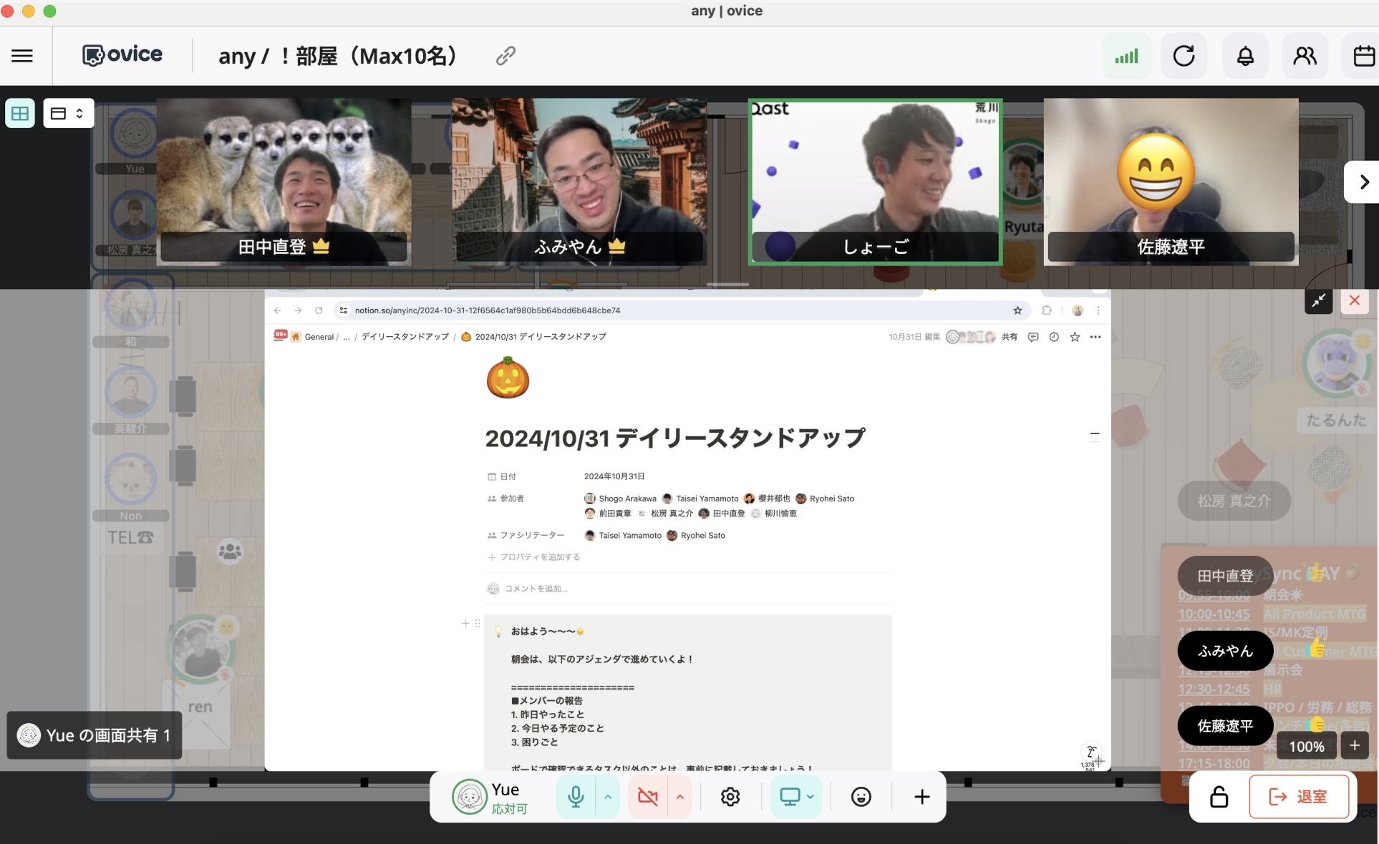Expand microphone options arrow
This screenshot has width=1379, height=844.
608,797
